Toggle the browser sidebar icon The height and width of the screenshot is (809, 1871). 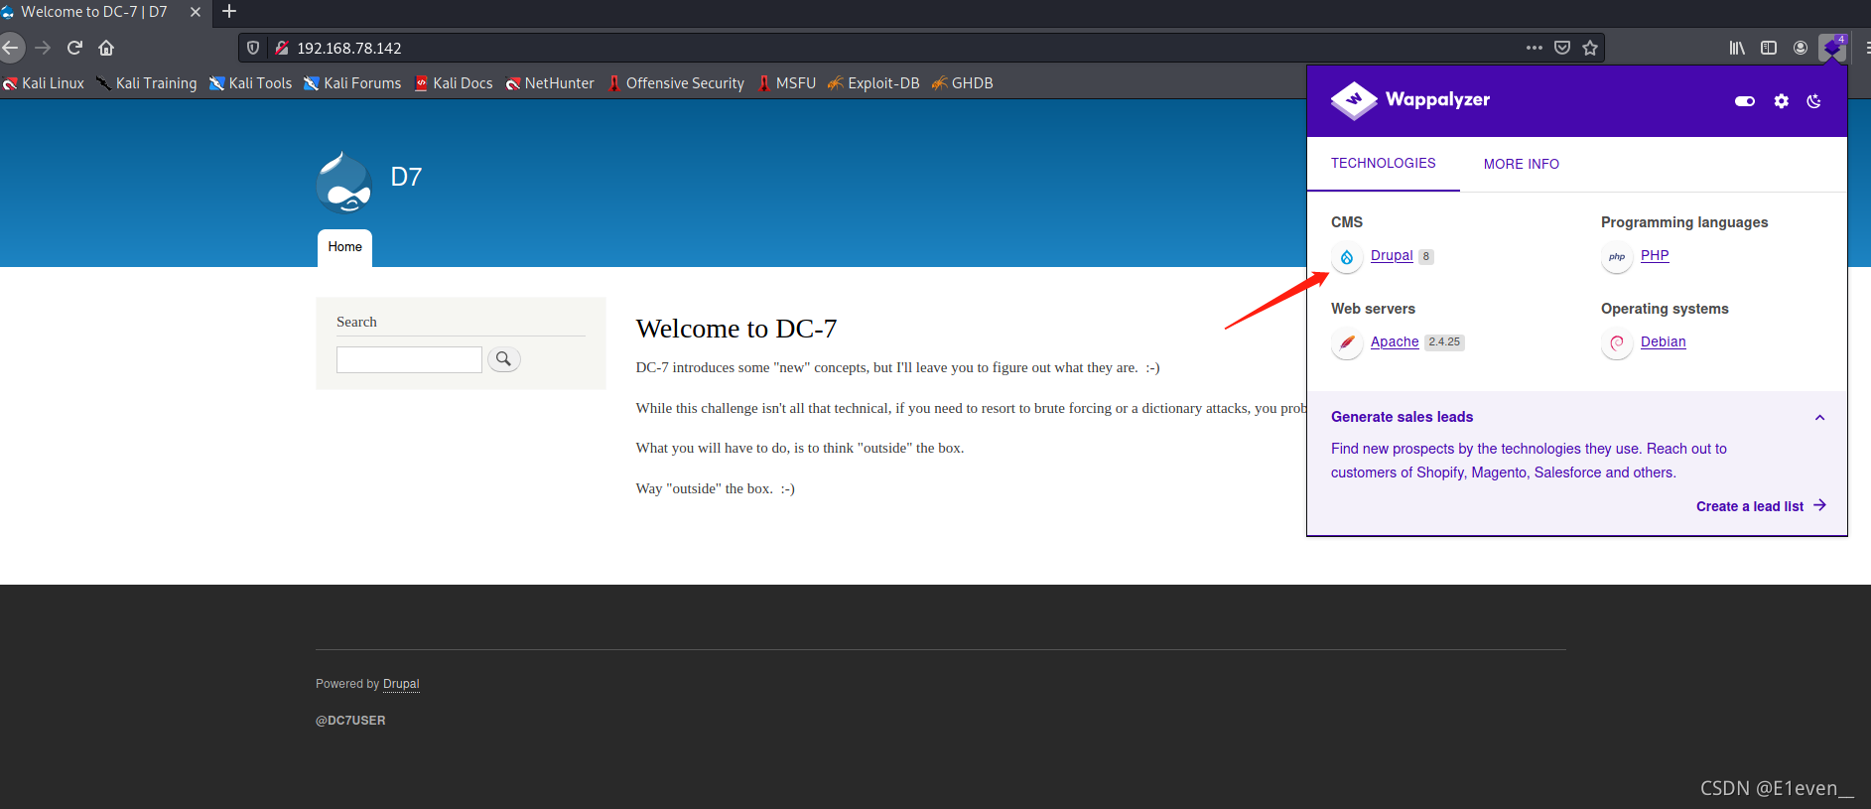click(x=1769, y=48)
